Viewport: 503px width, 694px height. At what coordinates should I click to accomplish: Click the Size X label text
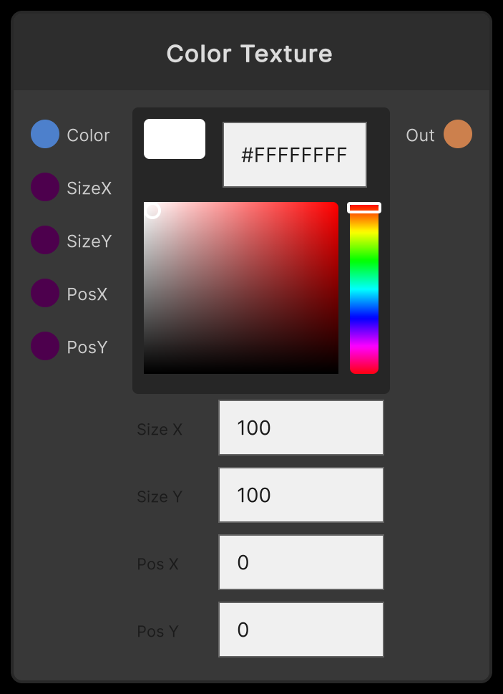(x=160, y=428)
